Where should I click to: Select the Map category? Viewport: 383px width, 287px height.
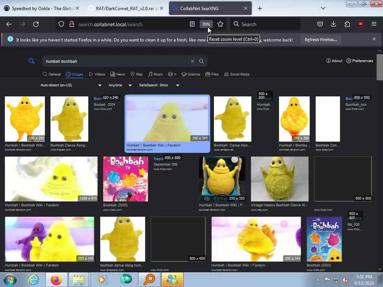[137, 74]
